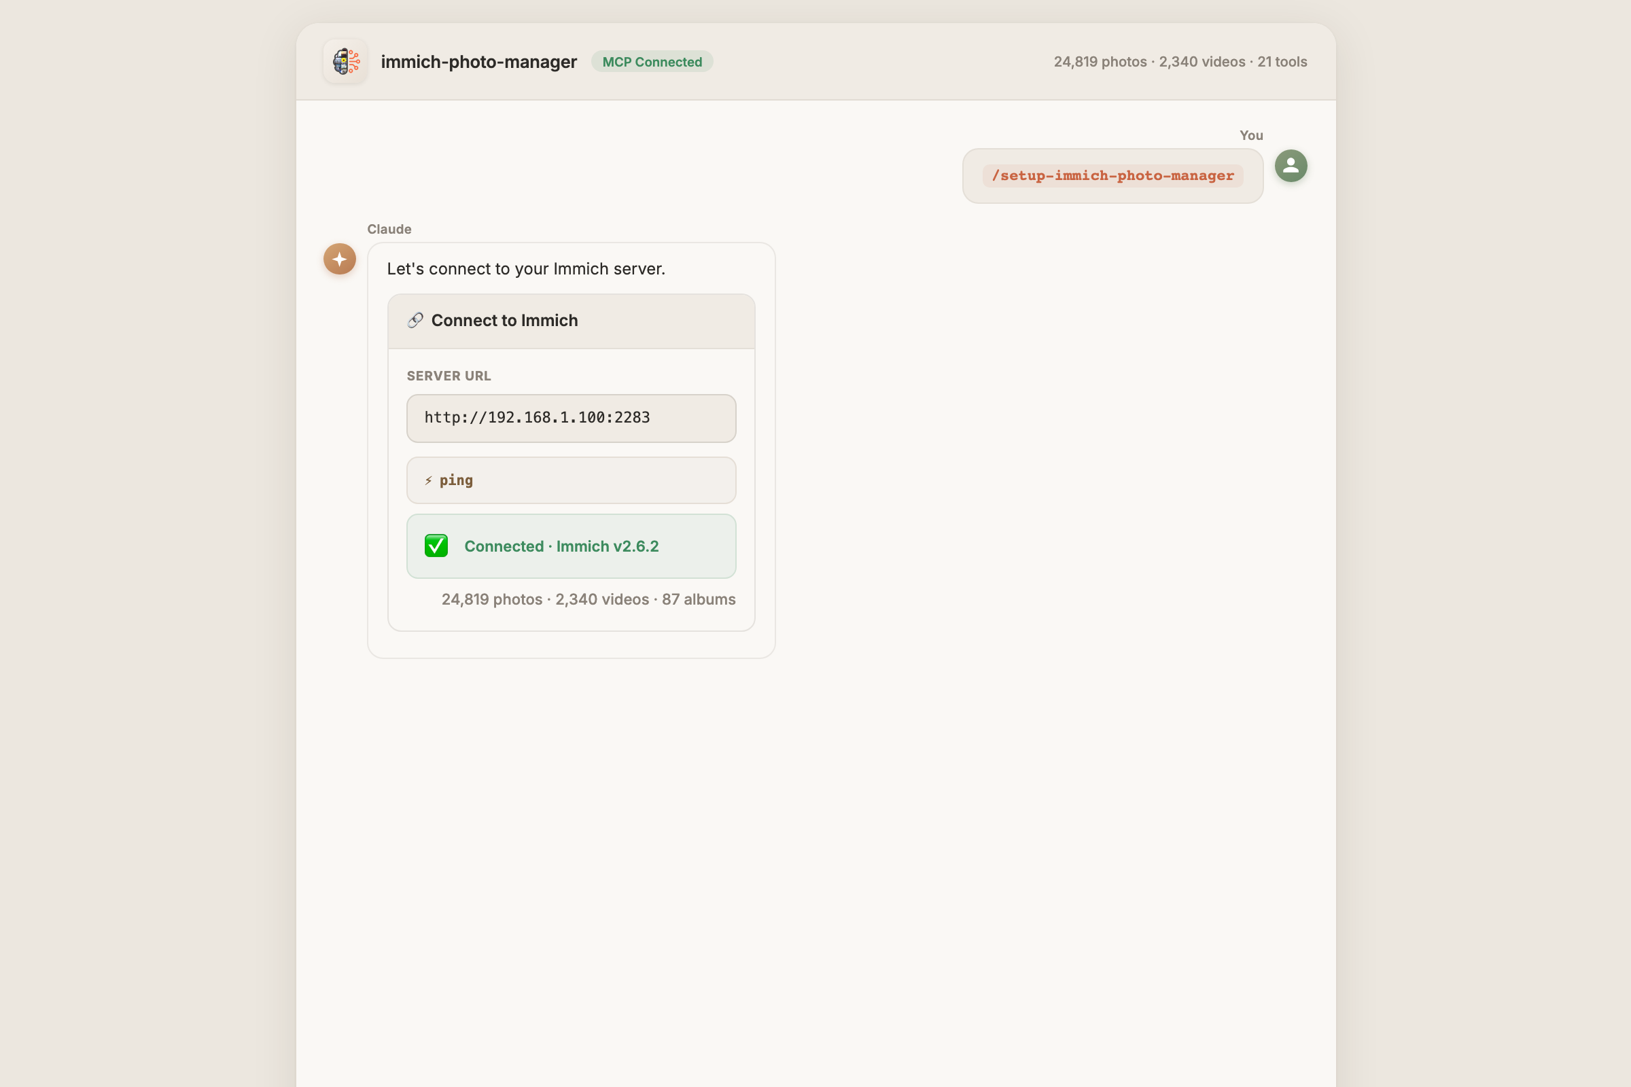Click the green checkmark connected icon

point(436,546)
